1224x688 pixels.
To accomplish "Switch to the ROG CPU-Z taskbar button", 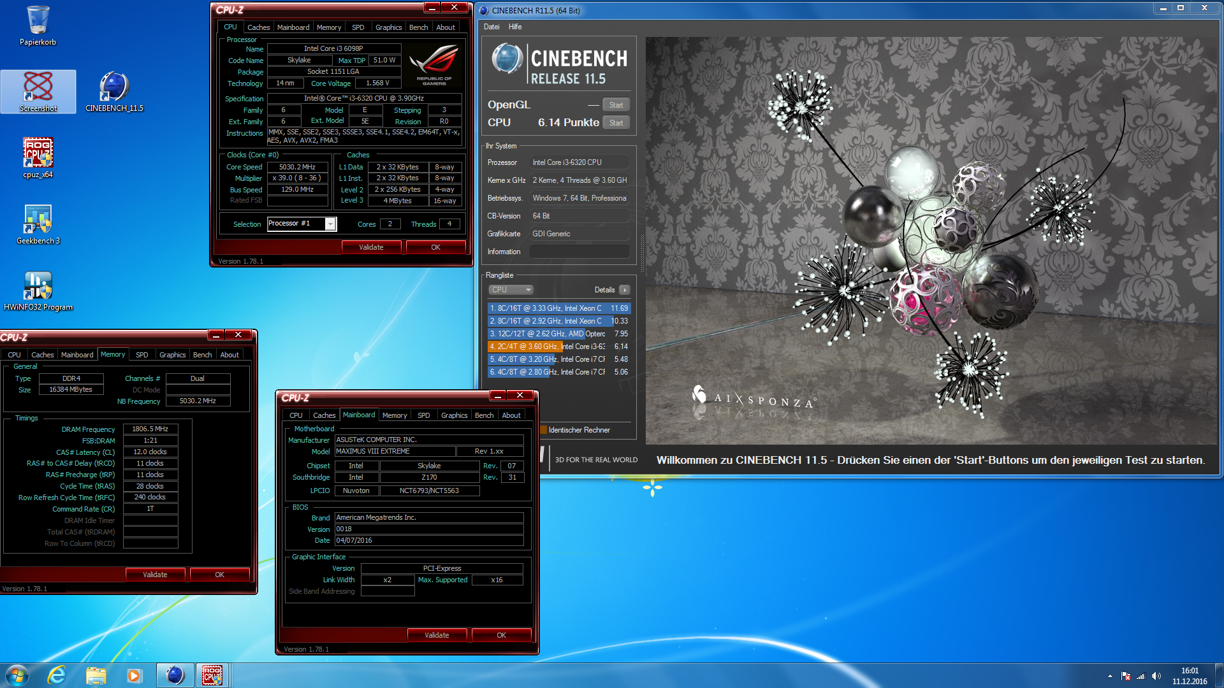I will click(x=213, y=675).
